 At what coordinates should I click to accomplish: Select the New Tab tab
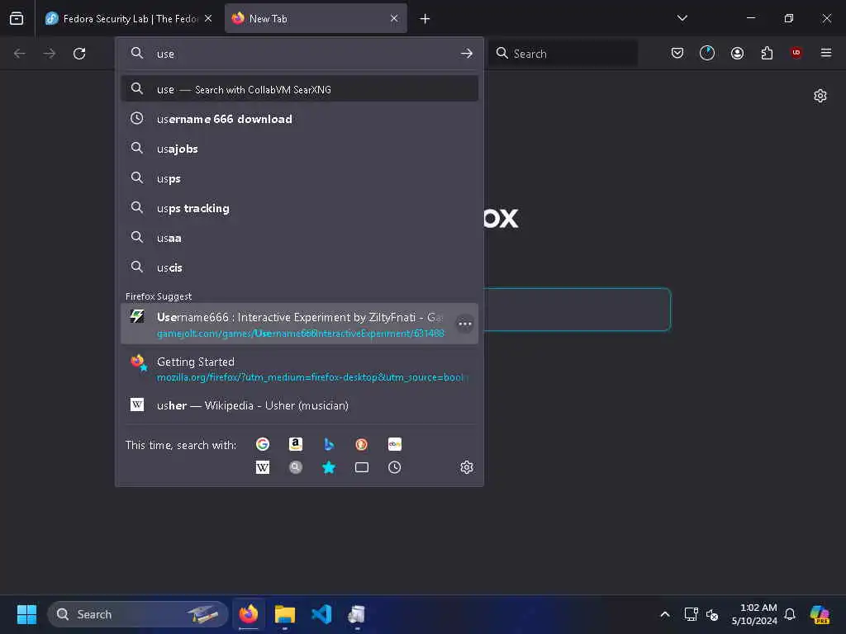click(316, 18)
